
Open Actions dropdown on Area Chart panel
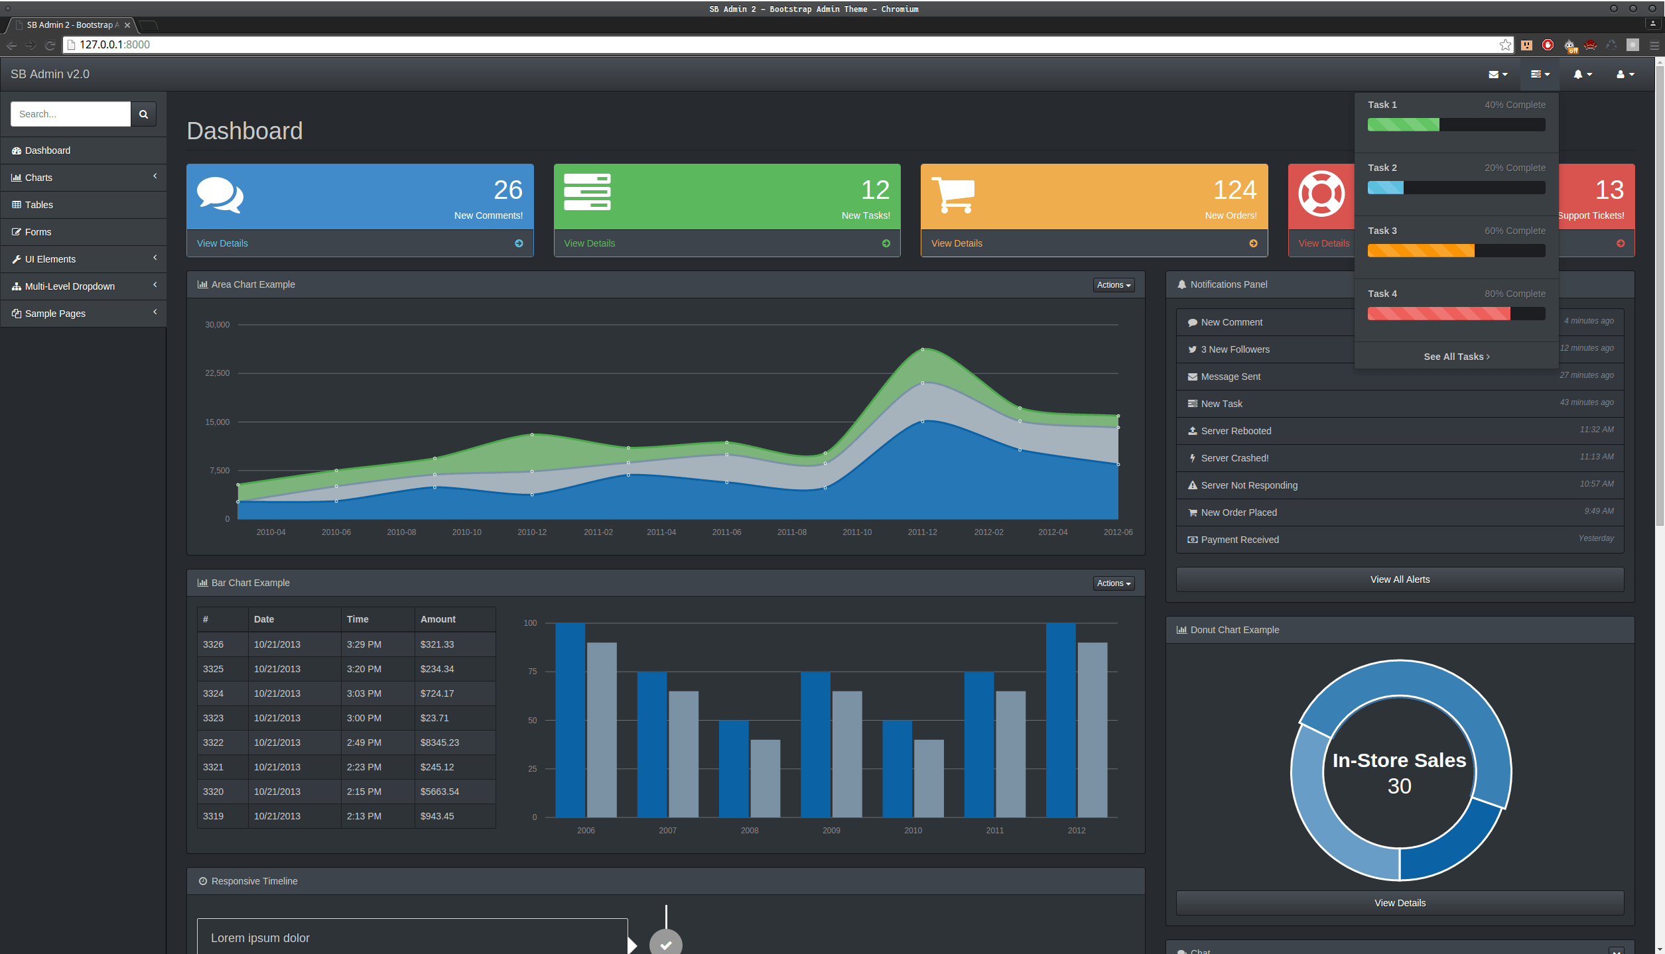[1113, 285]
